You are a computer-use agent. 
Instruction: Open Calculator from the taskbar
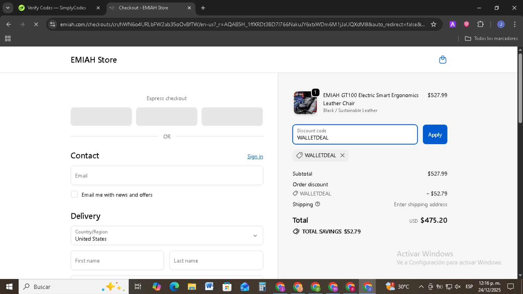tap(262, 287)
